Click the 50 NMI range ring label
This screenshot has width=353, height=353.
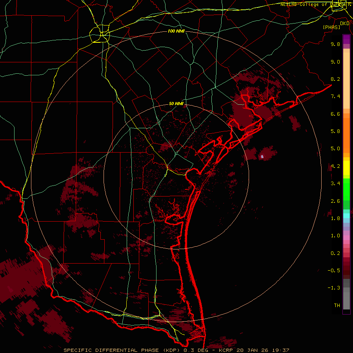pyautogui.click(x=176, y=104)
